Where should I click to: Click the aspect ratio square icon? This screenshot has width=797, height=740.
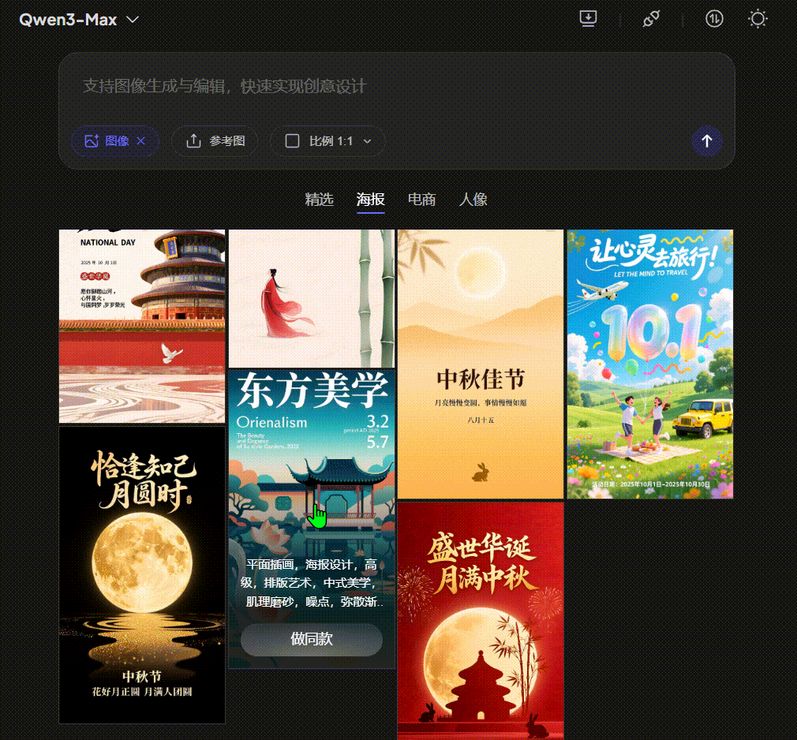click(x=292, y=141)
